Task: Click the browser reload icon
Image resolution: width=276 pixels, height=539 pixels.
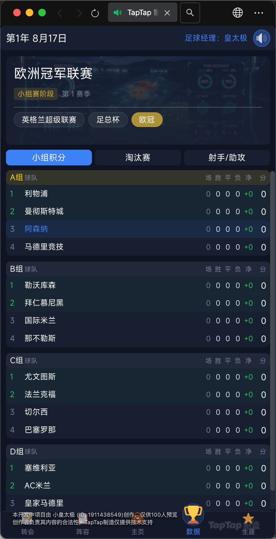Action: 95,13
